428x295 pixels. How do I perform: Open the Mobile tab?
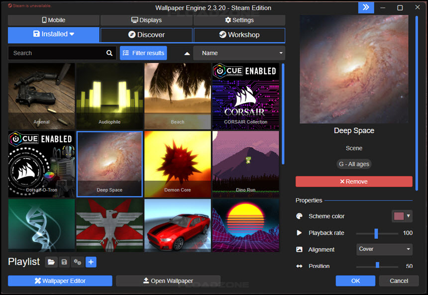pos(54,20)
